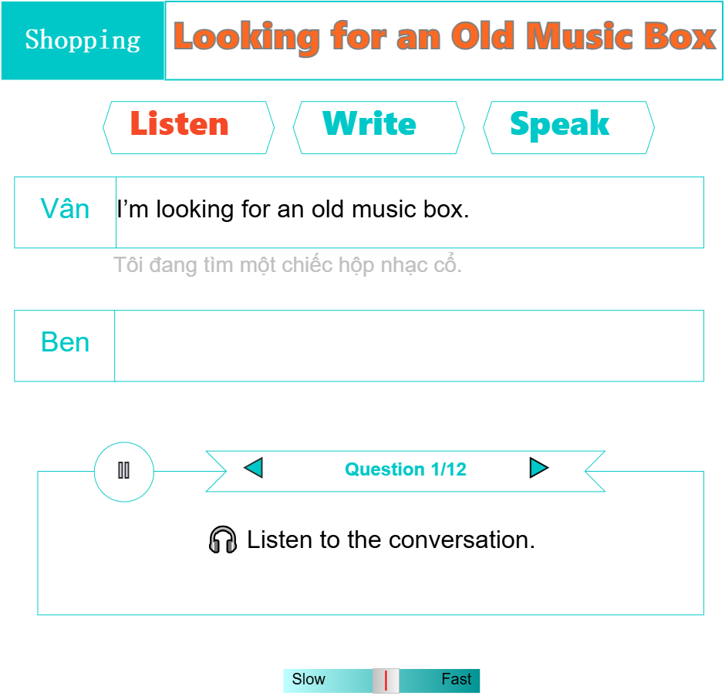The image size is (725, 696).
Task: Open the Question 1/12 navigator
Action: coord(405,469)
